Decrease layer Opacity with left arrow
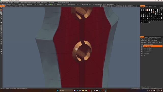This screenshot has height=92, width=163. pos(141,39)
